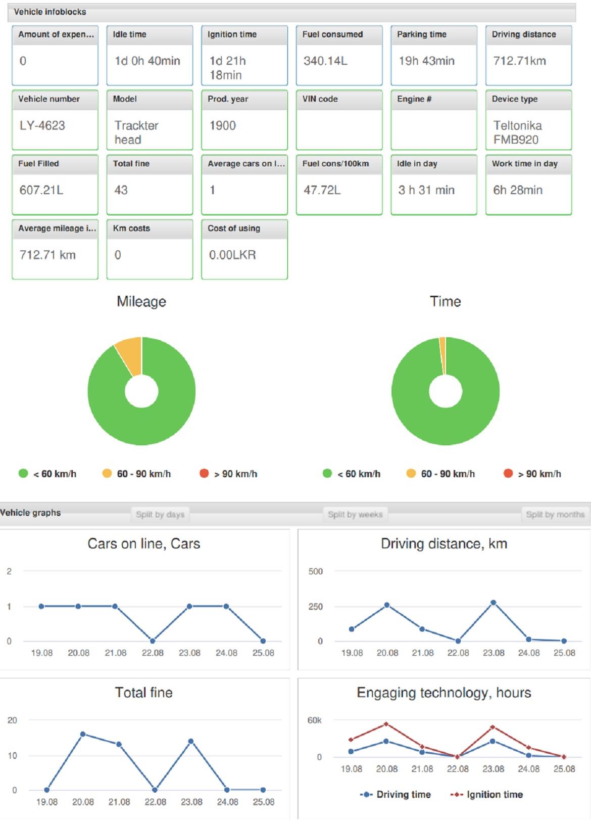The width and height of the screenshot is (591, 822).
Task: Toggle the Time < 60 km/h legend
Action: 352,474
